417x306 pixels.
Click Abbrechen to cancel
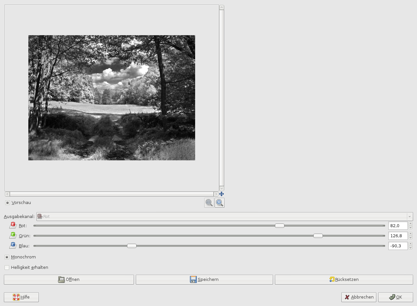coord(359,297)
